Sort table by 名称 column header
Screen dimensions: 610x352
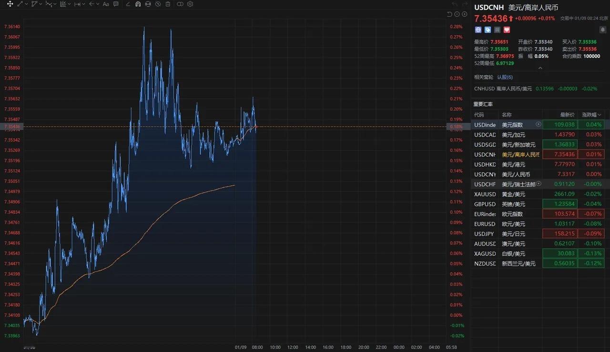coord(507,115)
